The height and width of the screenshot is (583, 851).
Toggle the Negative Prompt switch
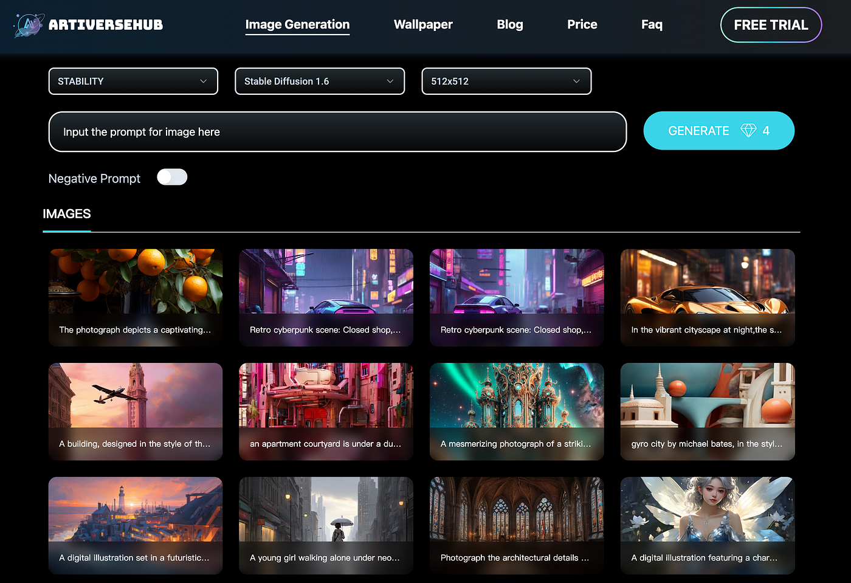pyautogui.click(x=172, y=177)
